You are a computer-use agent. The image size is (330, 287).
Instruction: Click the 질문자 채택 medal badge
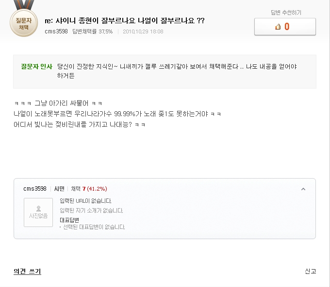tap(24, 23)
